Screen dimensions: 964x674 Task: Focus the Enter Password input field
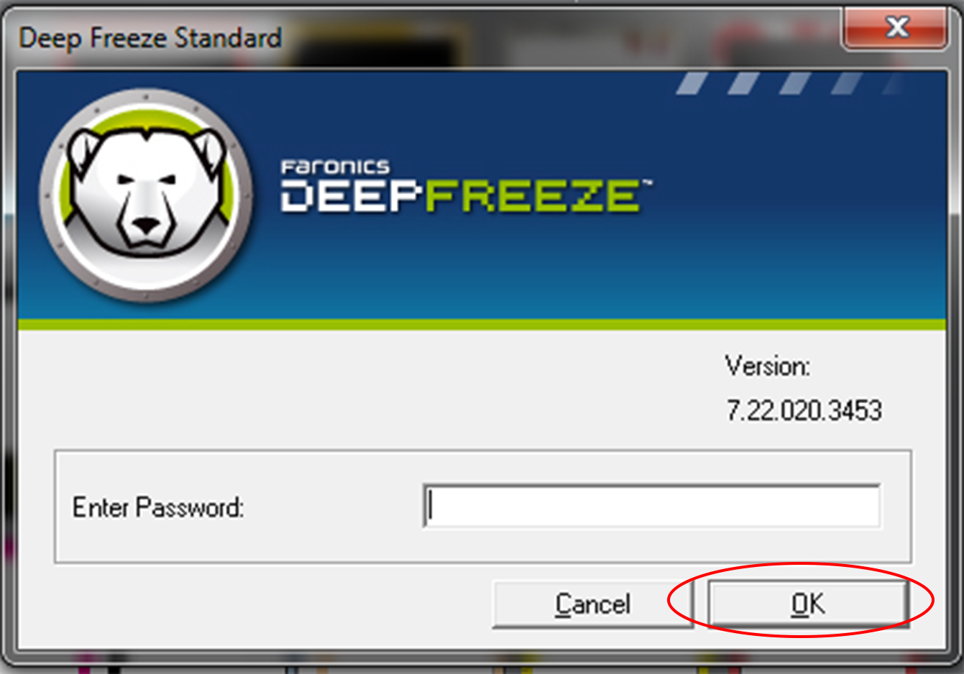point(651,506)
